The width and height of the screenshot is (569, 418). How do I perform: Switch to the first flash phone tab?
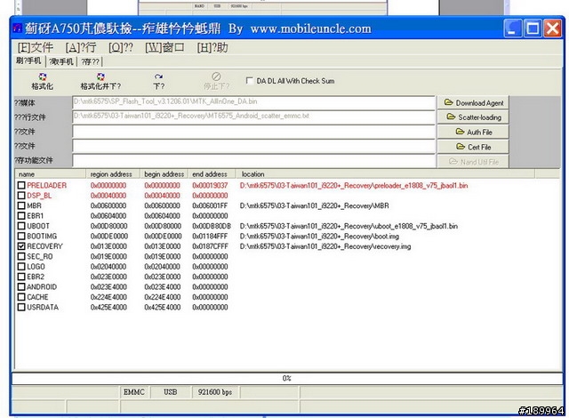click(x=28, y=61)
